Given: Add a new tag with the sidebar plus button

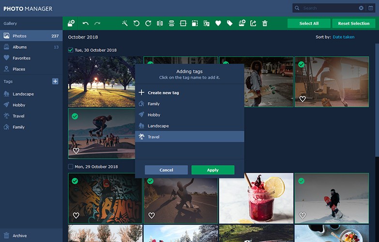Looking at the screenshot, I should tap(55, 81).
